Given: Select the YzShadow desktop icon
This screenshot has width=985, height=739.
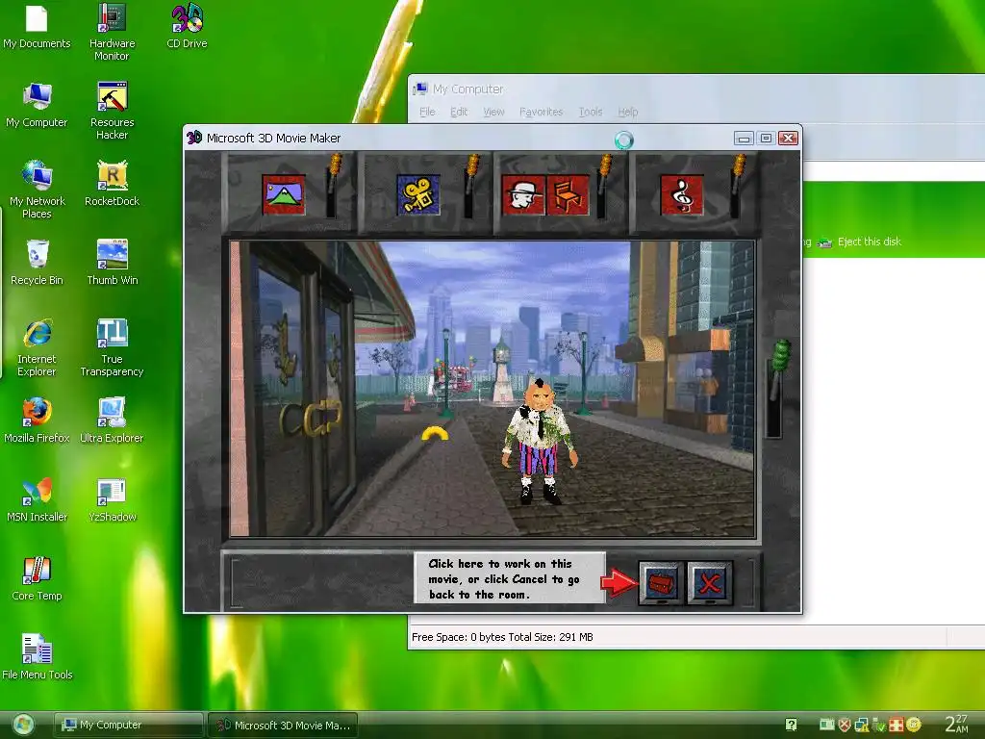Looking at the screenshot, I should (x=112, y=500).
